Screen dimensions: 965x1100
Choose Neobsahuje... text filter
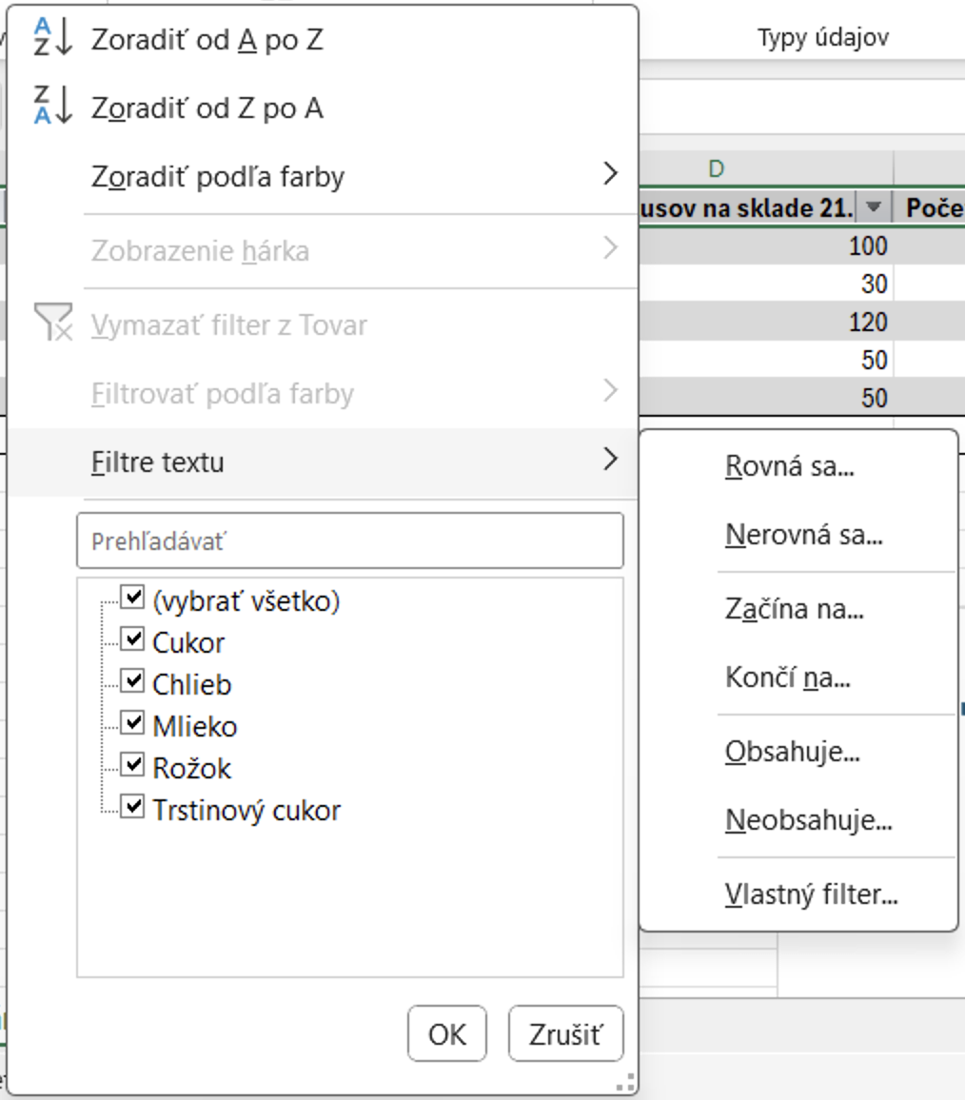[798, 820]
